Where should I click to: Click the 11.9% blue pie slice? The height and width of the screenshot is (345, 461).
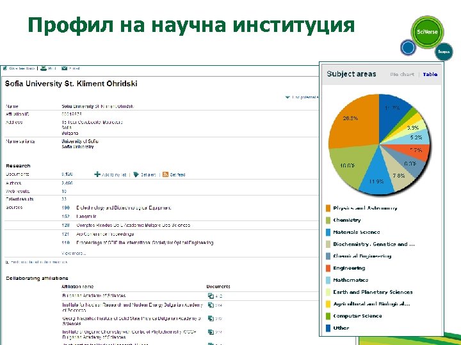coord(376,178)
